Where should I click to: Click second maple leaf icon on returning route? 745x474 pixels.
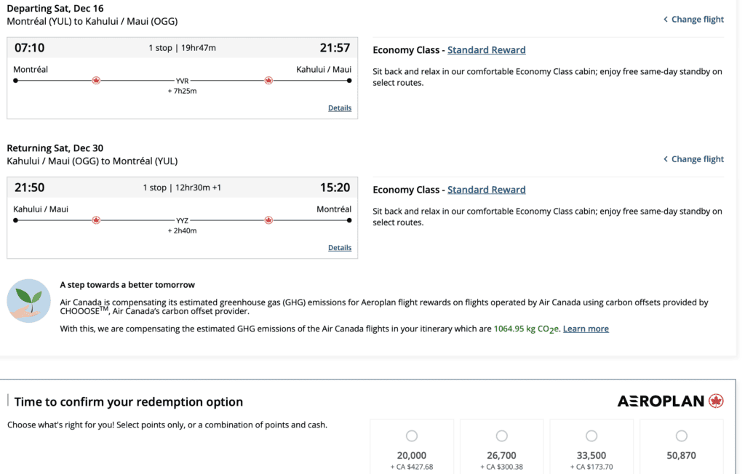coord(268,220)
